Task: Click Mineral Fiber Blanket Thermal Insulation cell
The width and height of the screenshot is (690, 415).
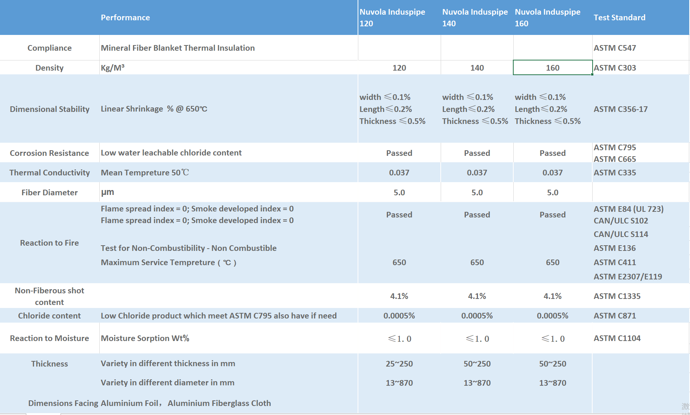Action: (178, 48)
